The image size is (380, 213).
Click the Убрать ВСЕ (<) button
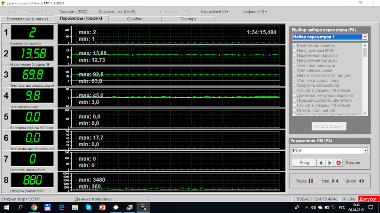click(x=329, y=126)
